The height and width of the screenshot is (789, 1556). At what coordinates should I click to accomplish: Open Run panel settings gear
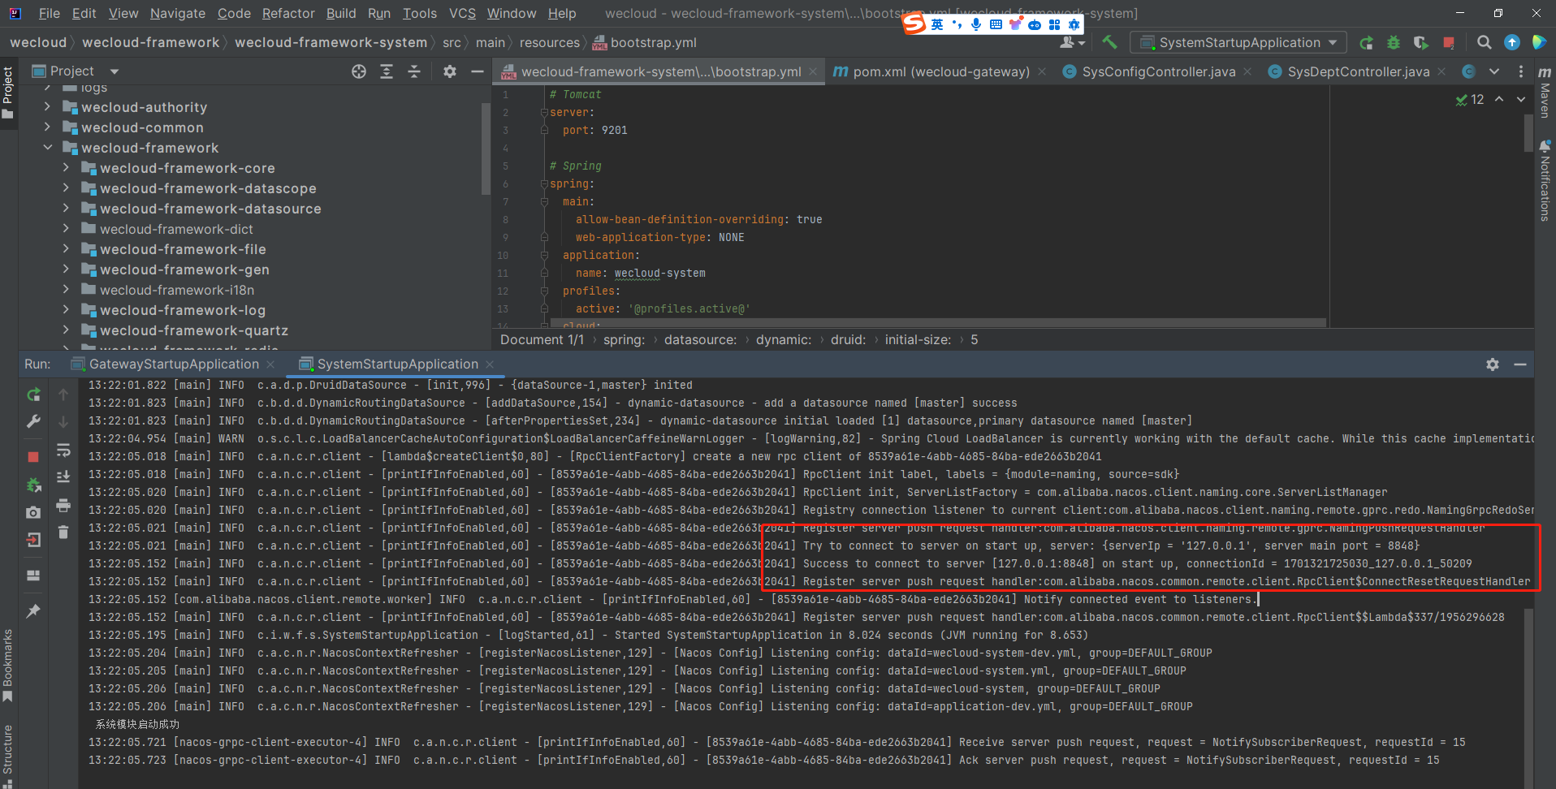click(1493, 364)
